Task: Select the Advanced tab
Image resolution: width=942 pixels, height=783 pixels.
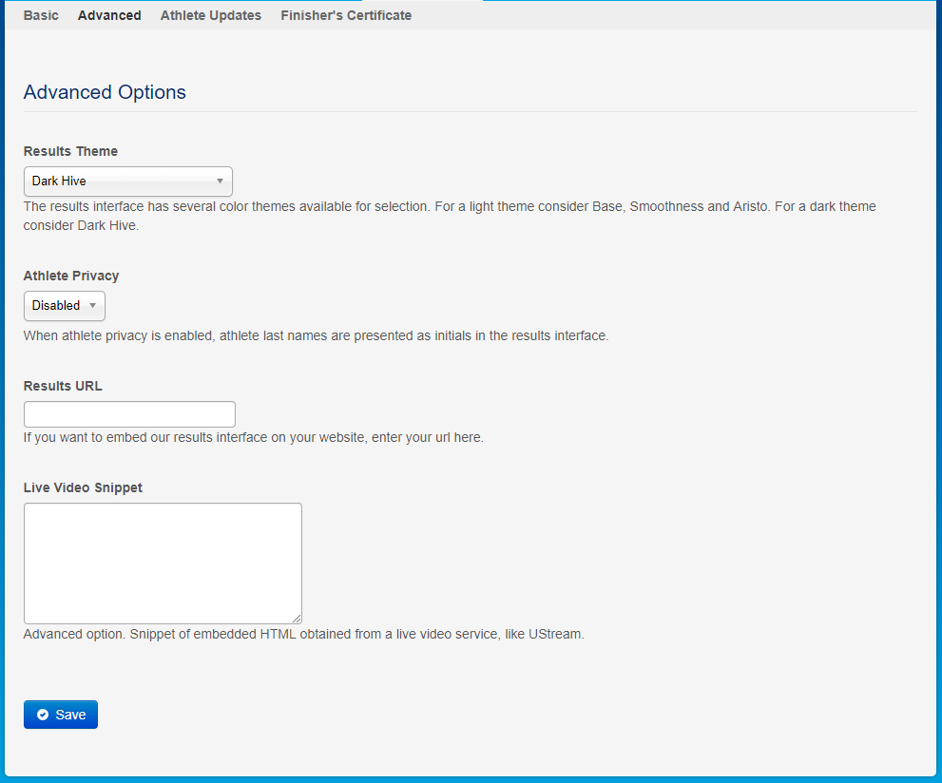Action: (x=109, y=15)
